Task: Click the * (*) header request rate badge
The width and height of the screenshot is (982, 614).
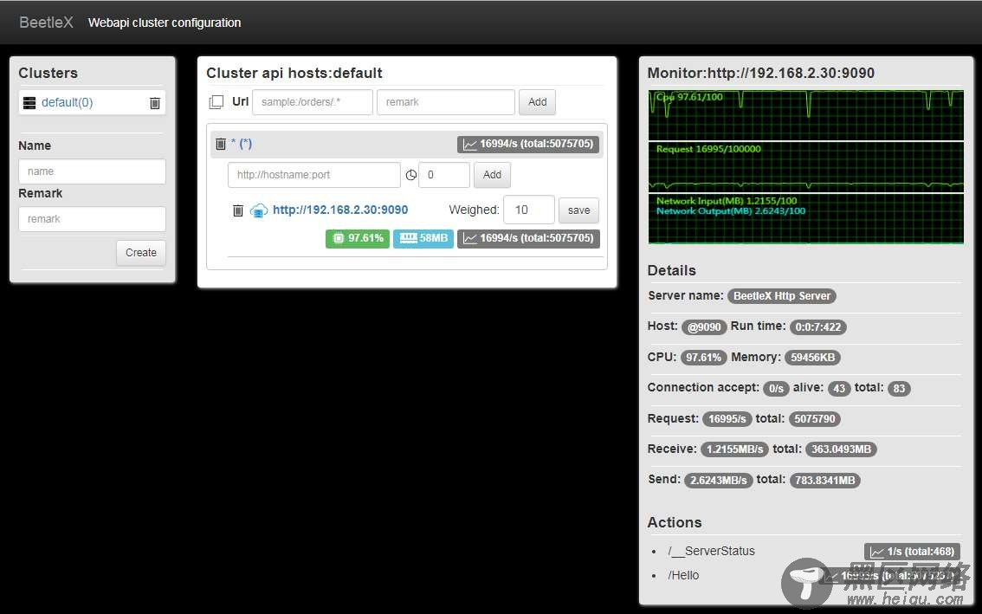Action: click(x=528, y=144)
